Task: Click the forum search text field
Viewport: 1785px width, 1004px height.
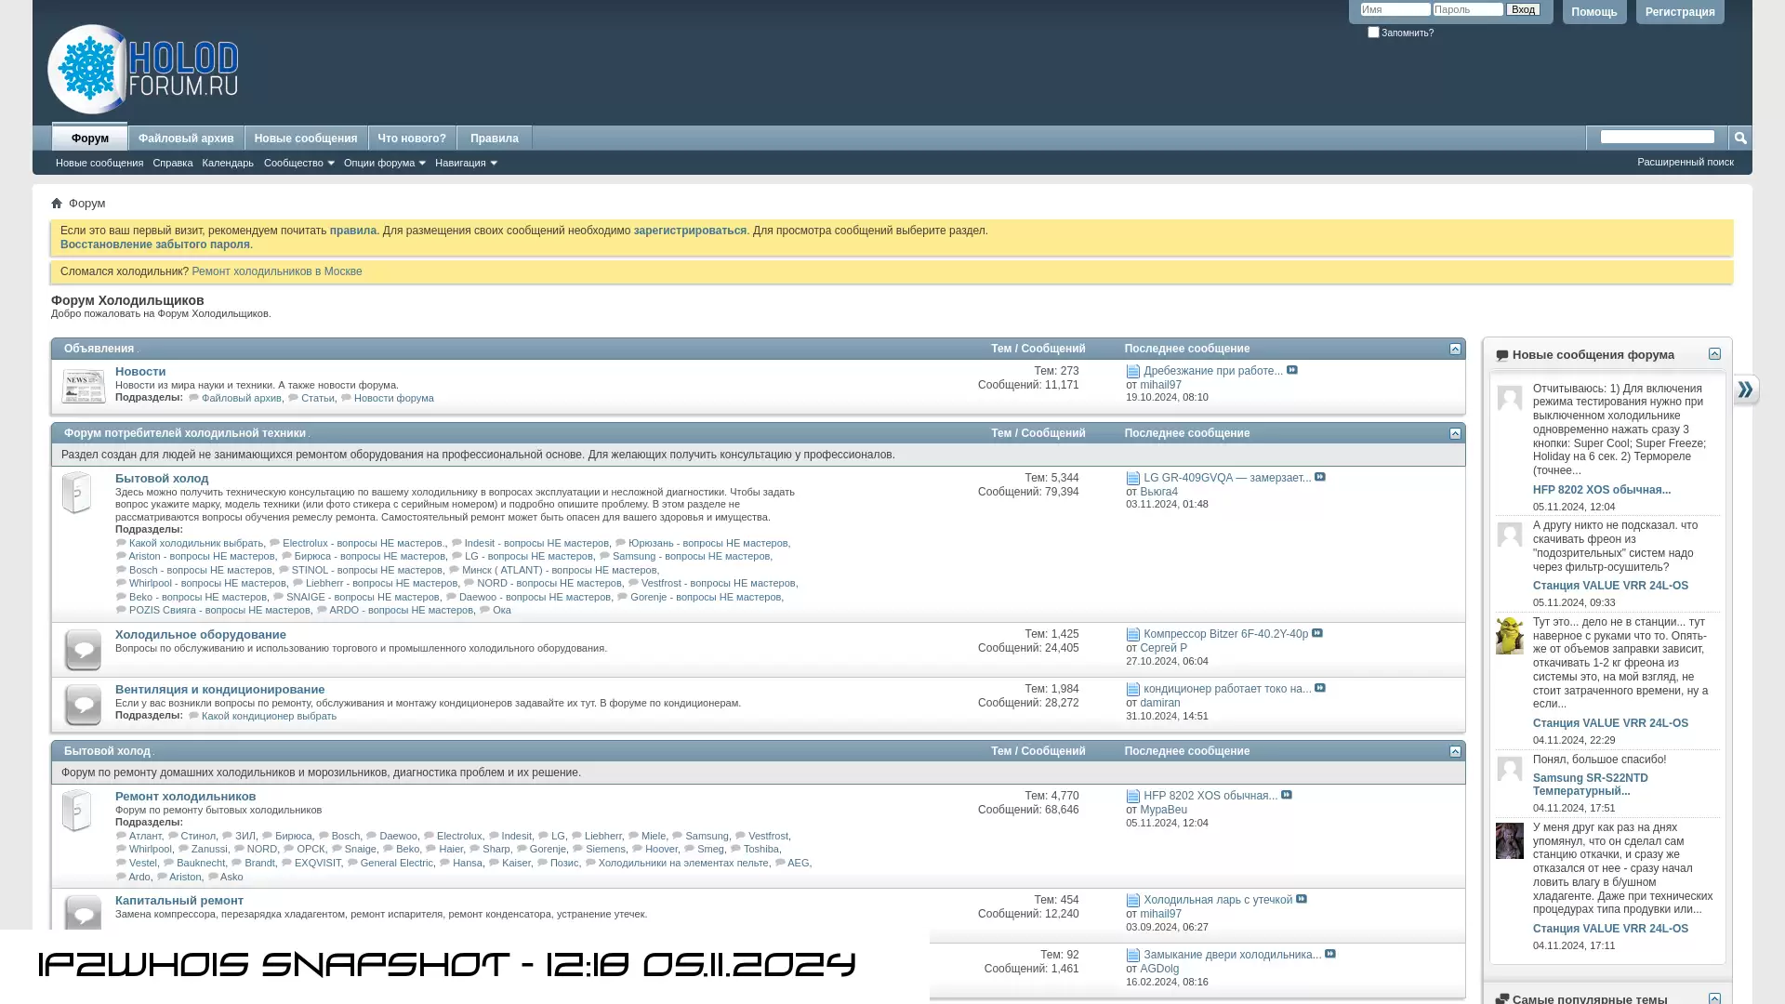Action: click(x=1658, y=137)
